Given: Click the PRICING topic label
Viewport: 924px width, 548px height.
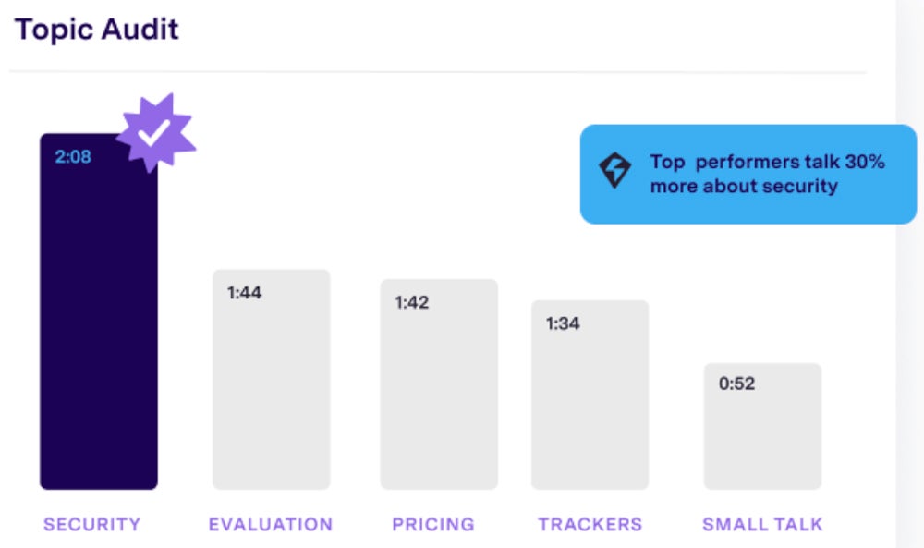Looking at the screenshot, I should pos(433,524).
